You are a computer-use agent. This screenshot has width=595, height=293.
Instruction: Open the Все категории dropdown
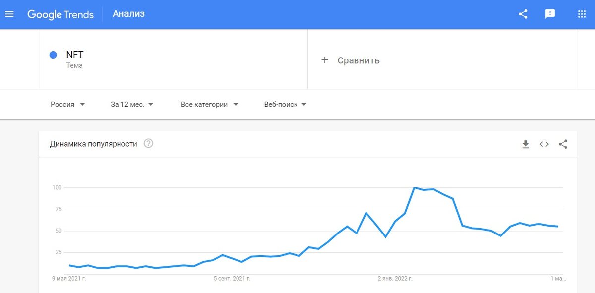click(x=210, y=104)
